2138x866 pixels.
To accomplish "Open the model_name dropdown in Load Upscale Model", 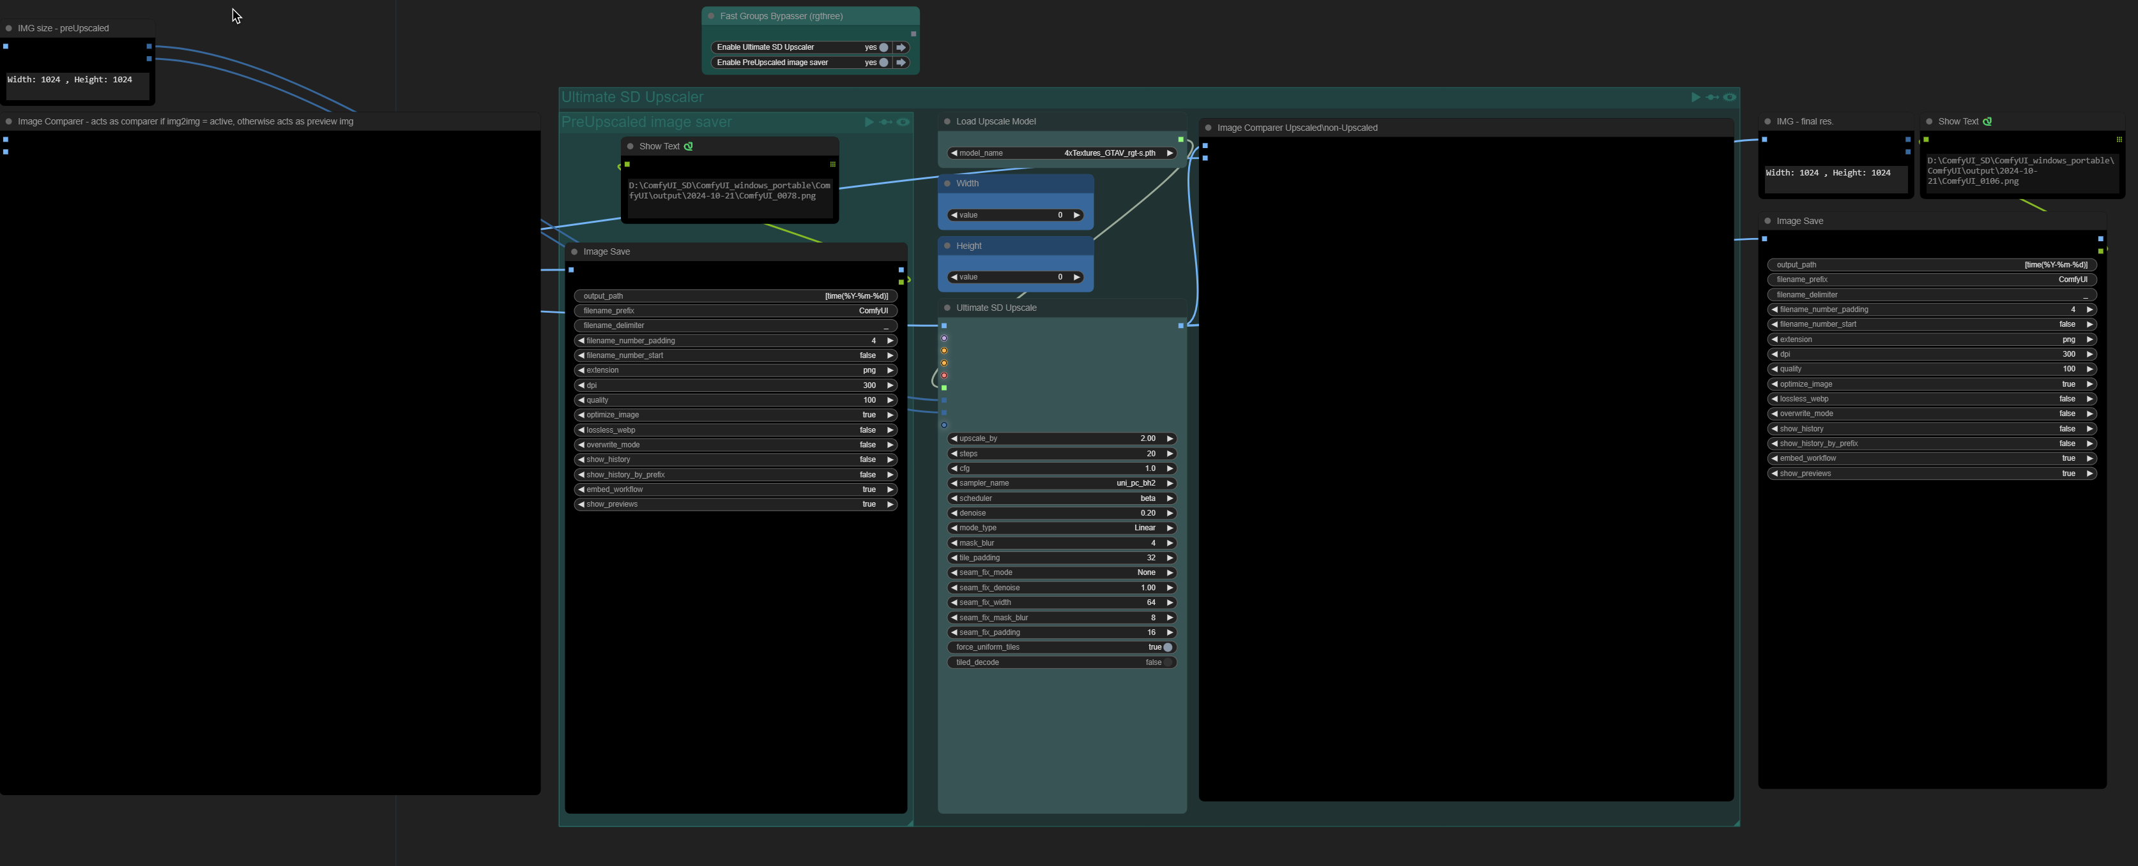I will pos(1062,153).
